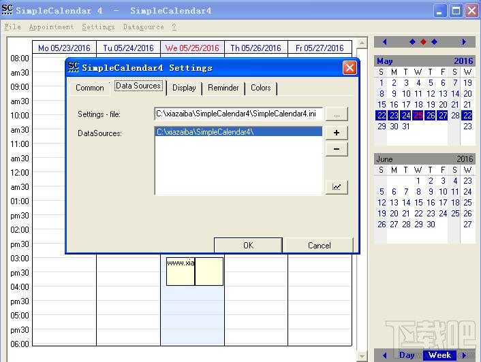This screenshot has height=362, width=481.
Task: Click the Mo 05/23/2016 column header
Action: 64,48
